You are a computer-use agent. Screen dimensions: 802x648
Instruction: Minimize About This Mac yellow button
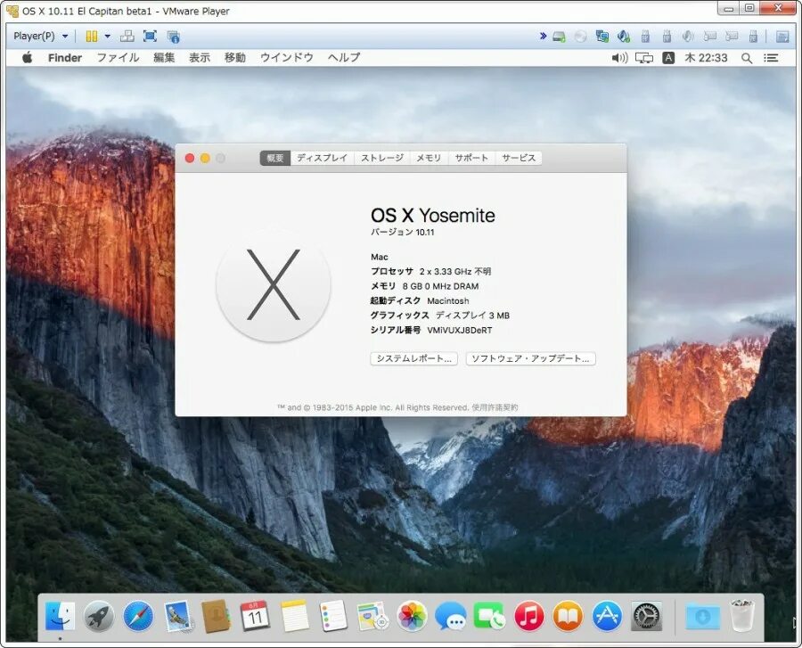pos(205,159)
